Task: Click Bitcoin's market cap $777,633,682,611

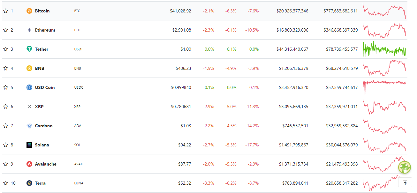Action: (x=341, y=11)
